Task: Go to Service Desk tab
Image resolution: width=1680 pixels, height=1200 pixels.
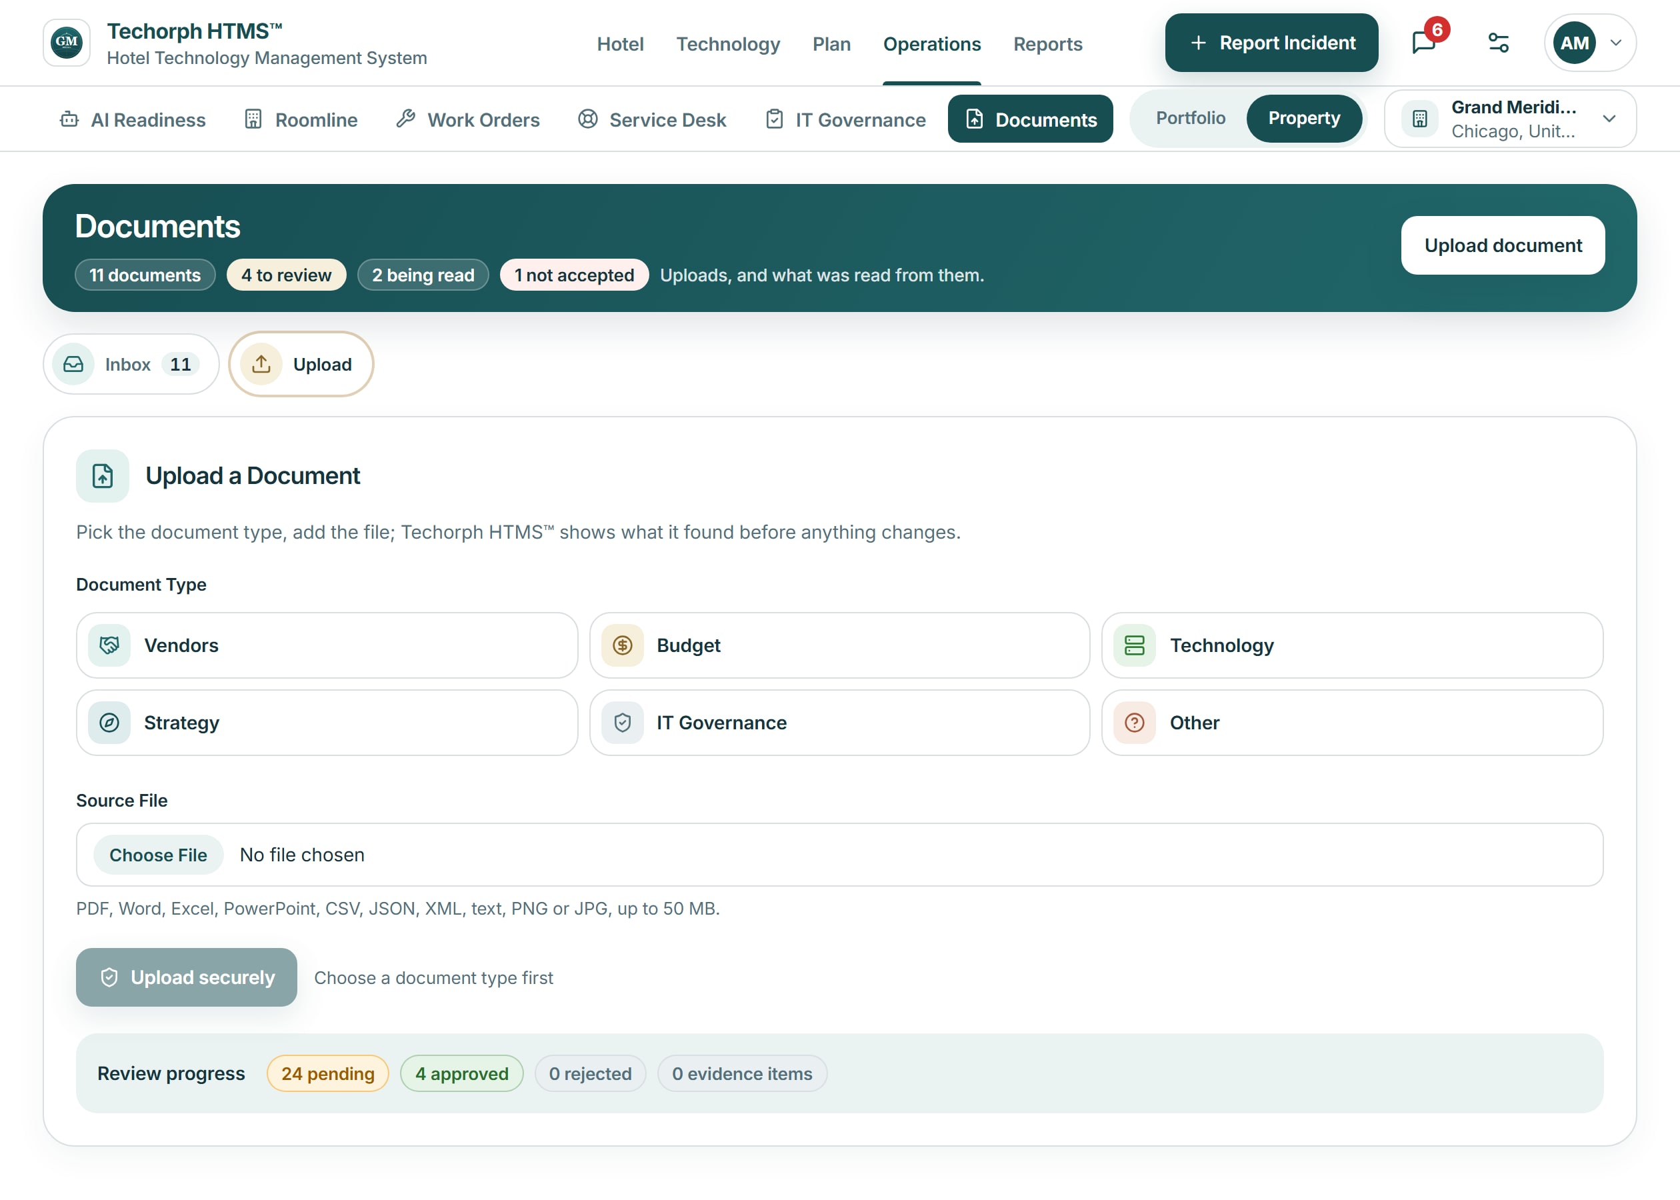Action: [653, 119]
